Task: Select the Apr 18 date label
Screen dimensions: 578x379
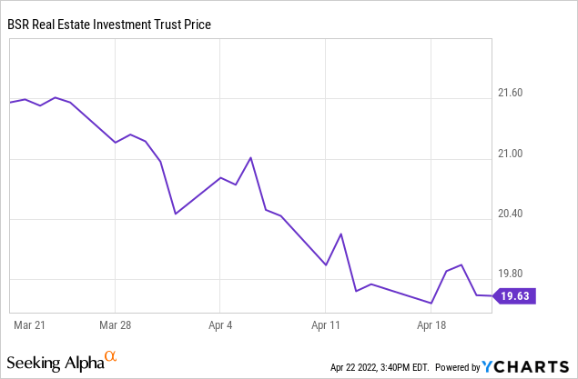Action: tap(431, 324)
